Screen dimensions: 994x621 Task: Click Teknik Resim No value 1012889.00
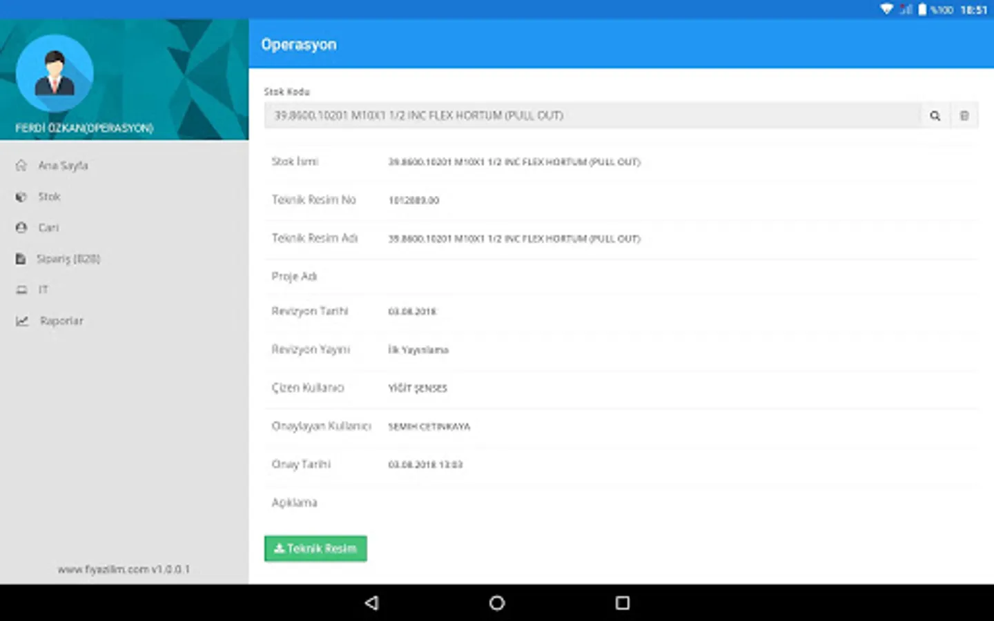click(x=413, y=201)
